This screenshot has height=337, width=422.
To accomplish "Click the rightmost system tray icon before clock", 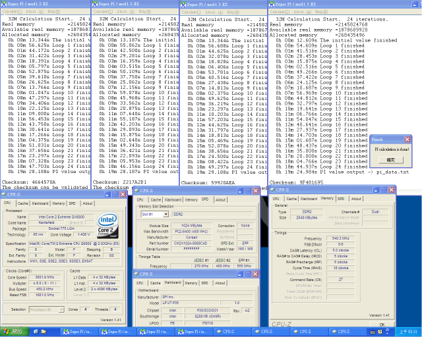I will pyautogui.click(x=388, y=331).
